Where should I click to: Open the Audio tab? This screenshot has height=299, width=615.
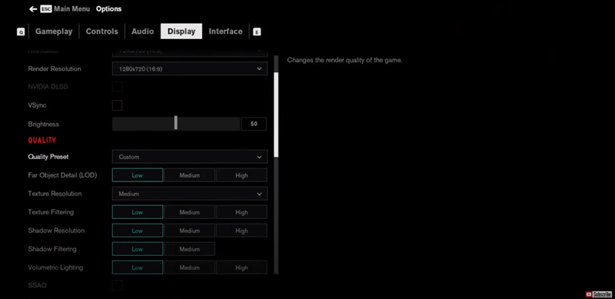[143, 32]
